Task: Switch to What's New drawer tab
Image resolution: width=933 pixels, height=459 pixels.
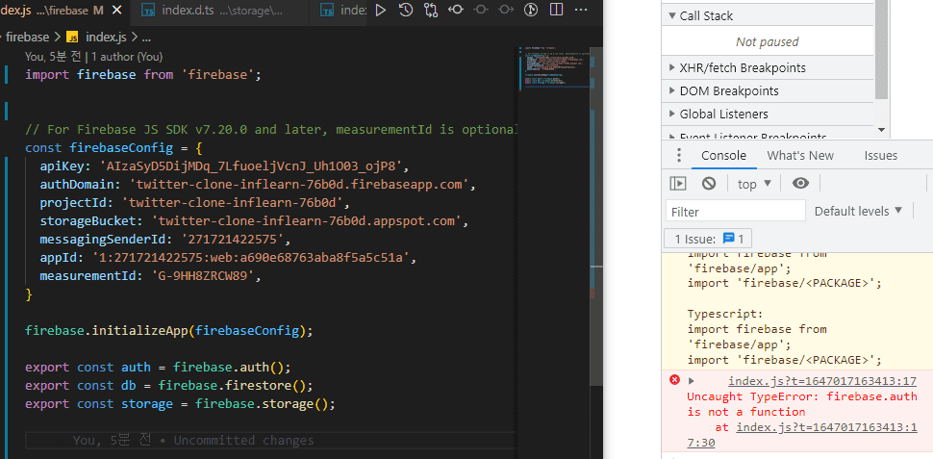Action: point(800,156)
